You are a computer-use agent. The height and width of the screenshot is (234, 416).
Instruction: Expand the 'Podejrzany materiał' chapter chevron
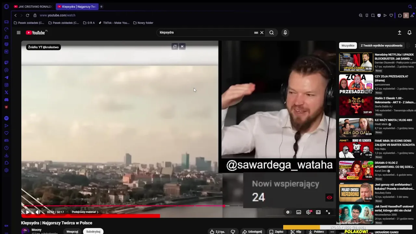pyautogui.click(x=97, y=212)
